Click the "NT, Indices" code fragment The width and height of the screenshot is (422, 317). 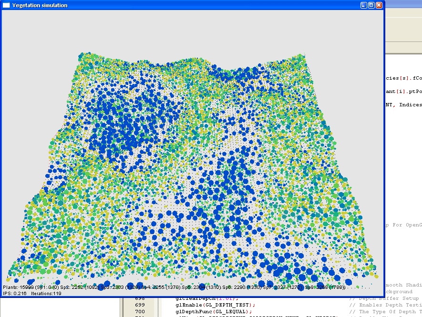coord(403,104)
